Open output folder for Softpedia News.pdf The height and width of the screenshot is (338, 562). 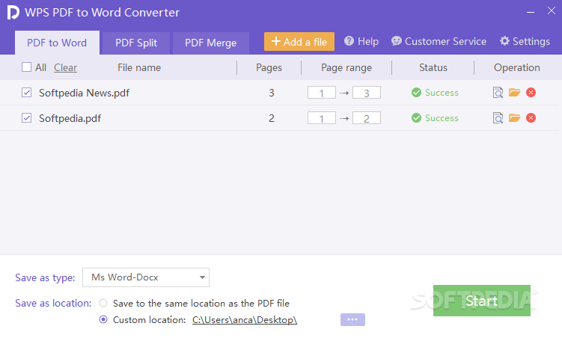(x=514, y=93)
